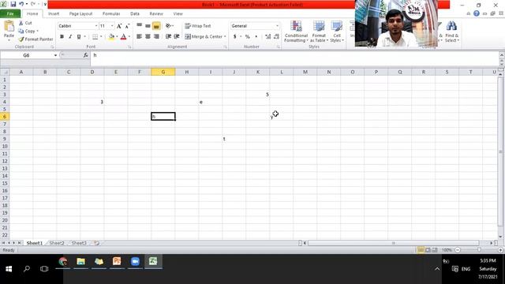This screenshot has height=284, width=505.
Task: Open the Calibri font name dropdown
Action: coord(96,26)
